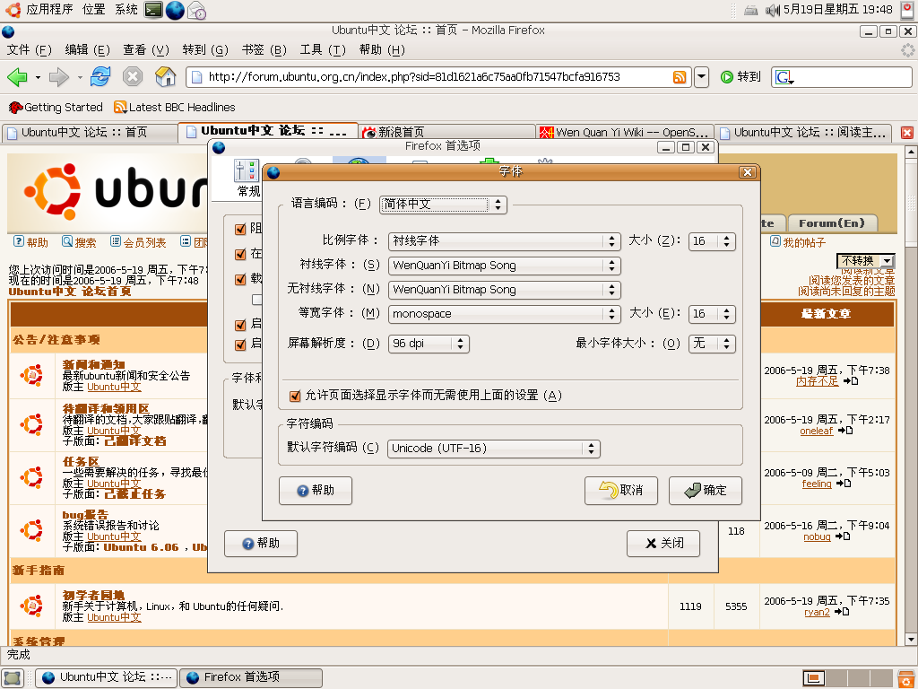Image resolution: width=918 pixels, height=689 pixels.
Task: Open the 初学者园地 forum link
Action: click(93, 596)
